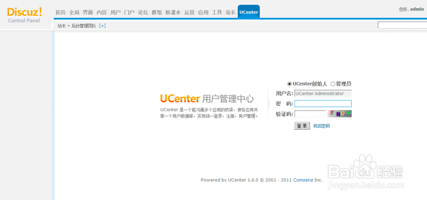The height and width of the screenshot is (200, 427).
Task: Open the 工具 menu tab
Action: tap(217, 12)
